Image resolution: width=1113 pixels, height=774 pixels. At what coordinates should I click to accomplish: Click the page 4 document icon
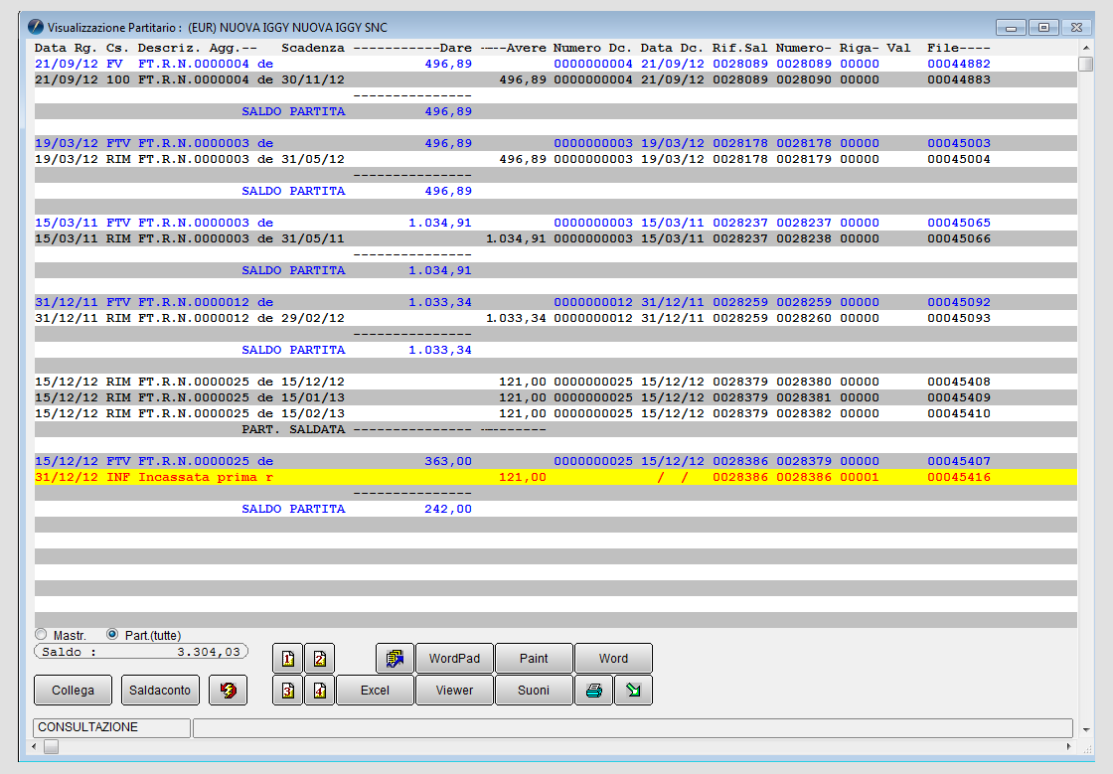(x=319, y=691)
